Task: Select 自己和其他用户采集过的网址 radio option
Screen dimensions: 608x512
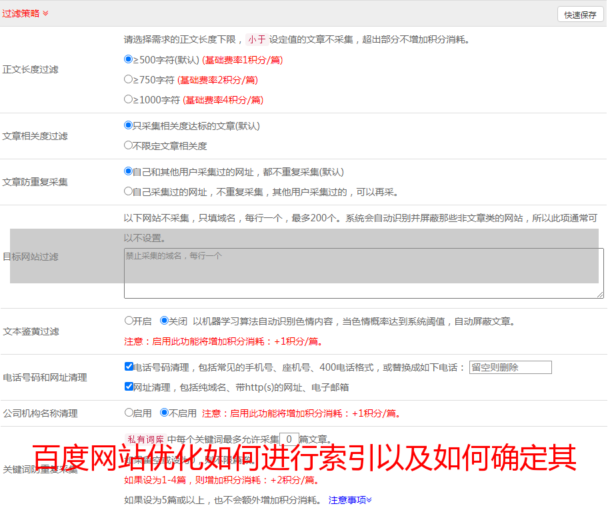Action: 128,171
